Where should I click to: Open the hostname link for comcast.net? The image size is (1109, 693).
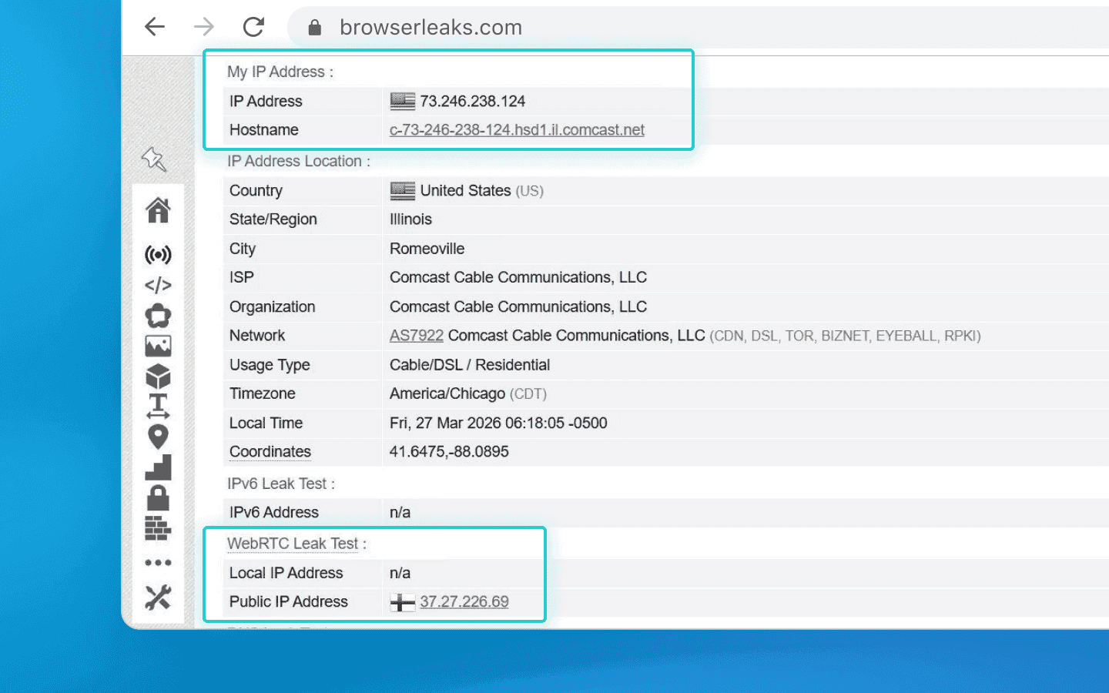point(516,129)
